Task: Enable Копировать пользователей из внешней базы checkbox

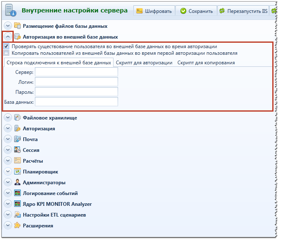Action: (6, 53)
